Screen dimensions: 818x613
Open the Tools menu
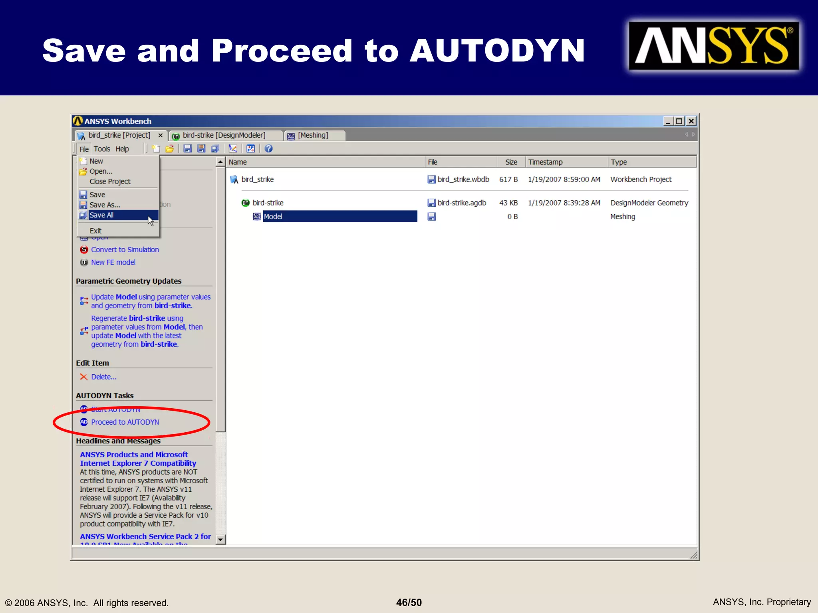(x=102, y=149)
